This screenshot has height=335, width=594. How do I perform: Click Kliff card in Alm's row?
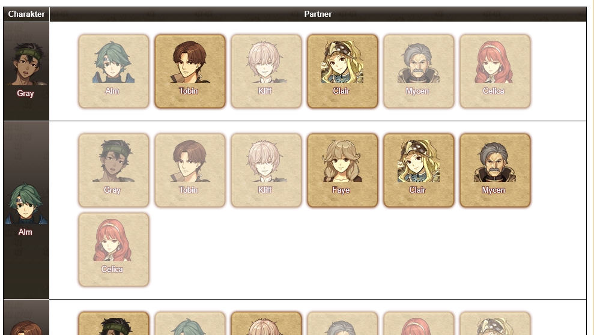(266, 171)
